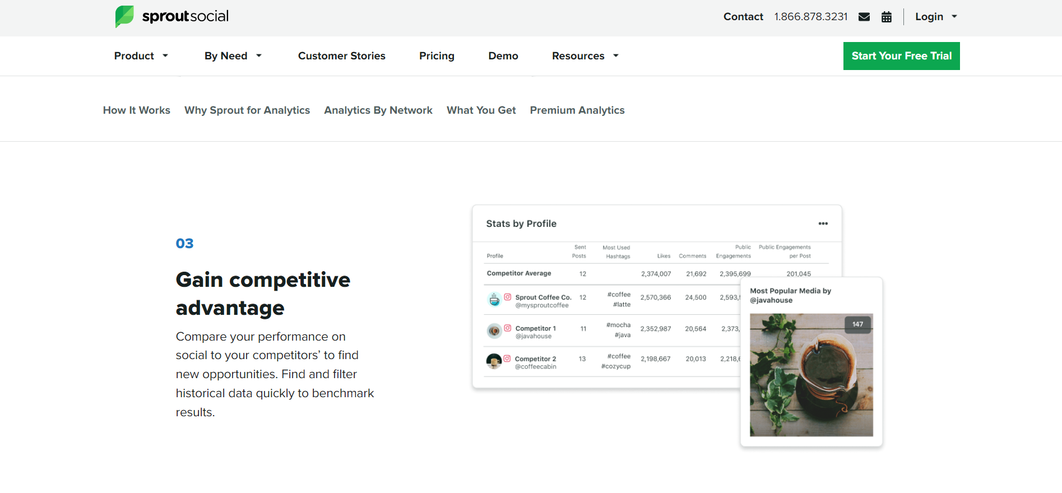Viewport: 1062px width, 493px height.
Task: Expand the By Need dropdown
Action: point(233,56)
